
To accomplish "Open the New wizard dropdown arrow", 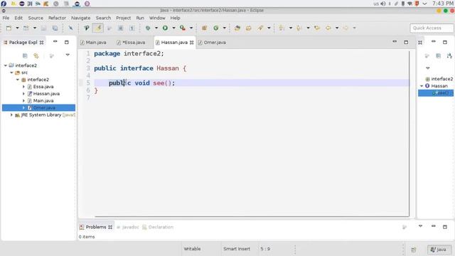I will tap(17, 28).
